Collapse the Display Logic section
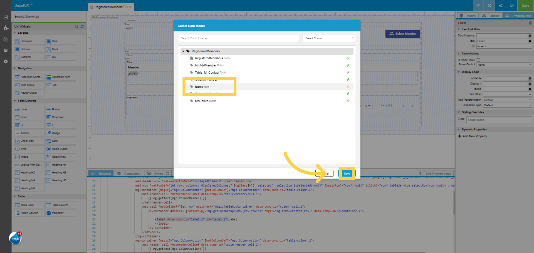Screen dimensions: 534x253 point(459,72)
